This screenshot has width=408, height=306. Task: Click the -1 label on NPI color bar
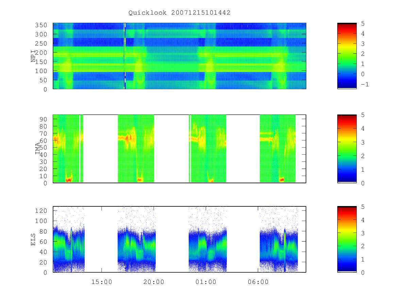tap(364, 84)
